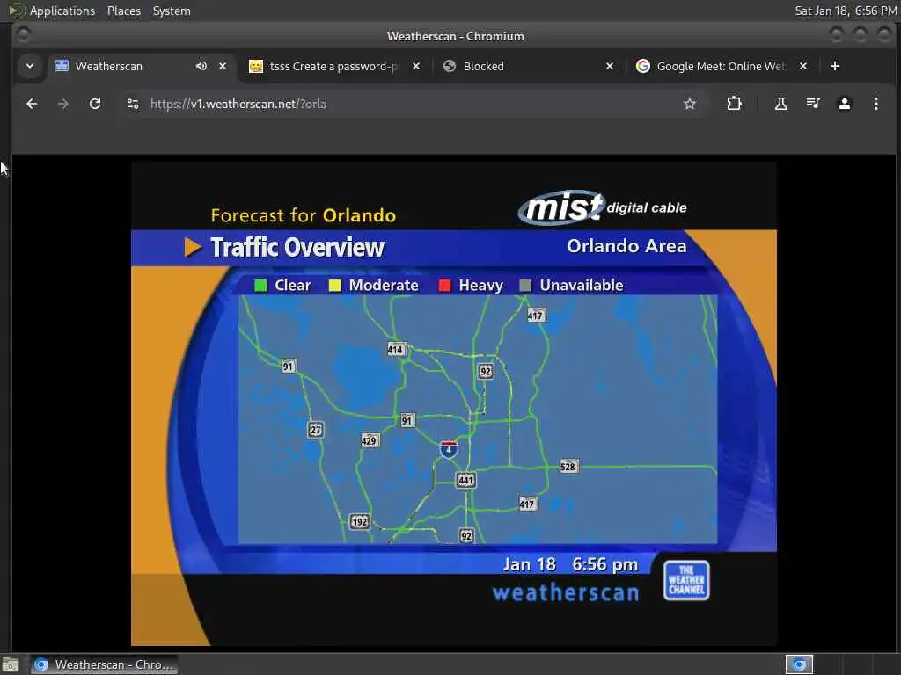Click the yellow Moderate legend swatch
The width and height of the screenshot is (901, 675).
[x=334, y=286]
